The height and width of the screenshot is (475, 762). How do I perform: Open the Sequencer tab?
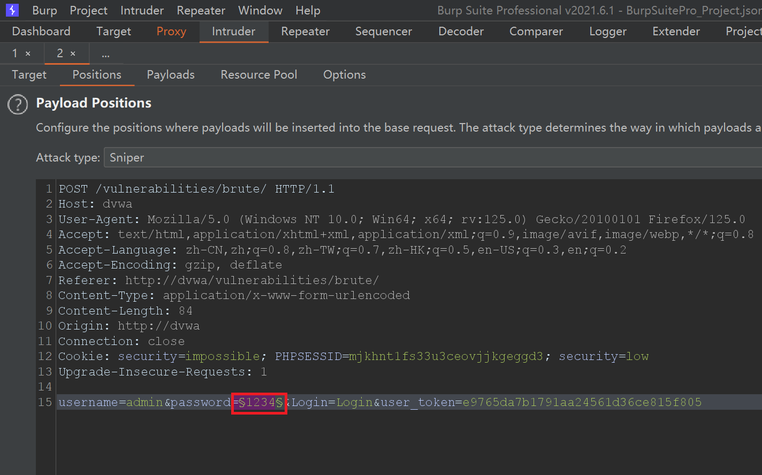(384, 32)
